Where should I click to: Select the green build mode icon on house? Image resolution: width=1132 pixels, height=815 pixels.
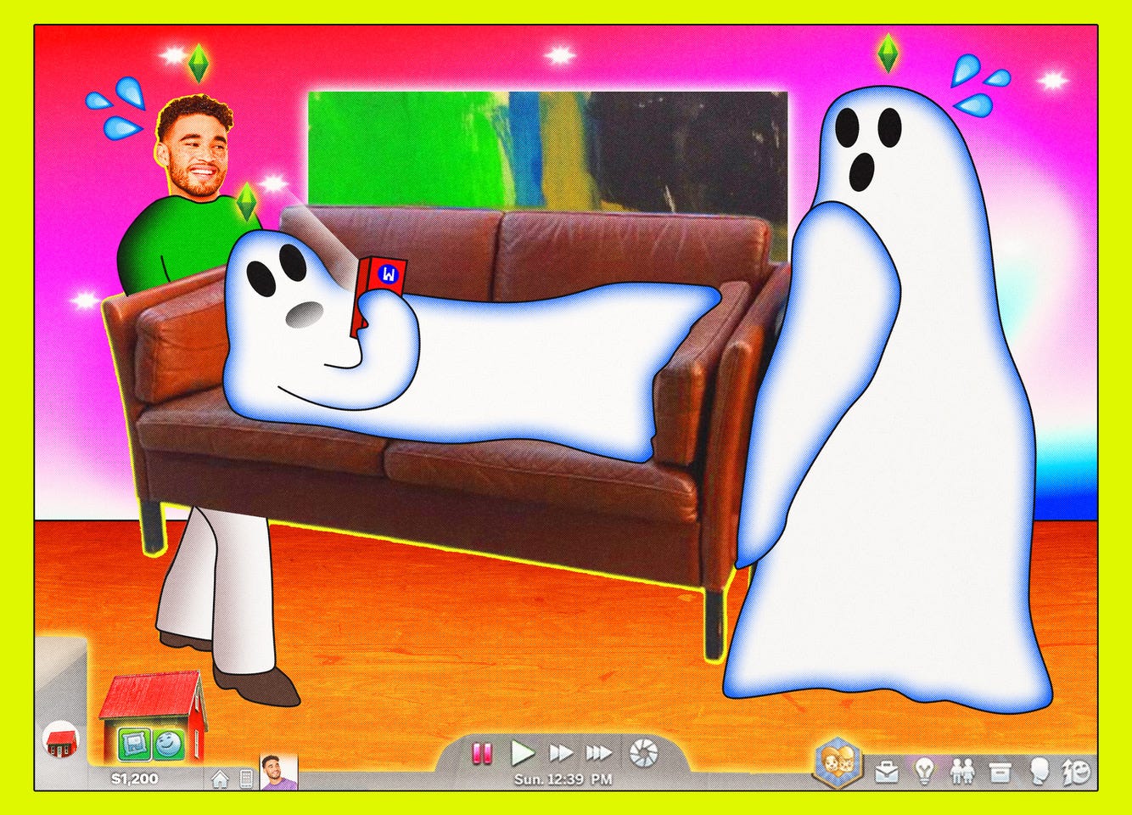[x=134, y=745]
